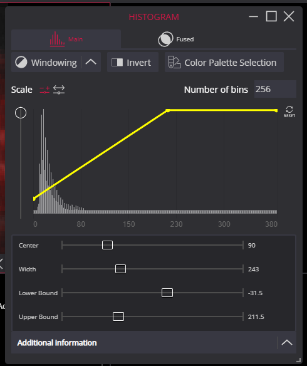Image resolution: width=307 pixels, height=366 pixels.
Task: Click the Width slider handle
Action: (x=120, y=269)
